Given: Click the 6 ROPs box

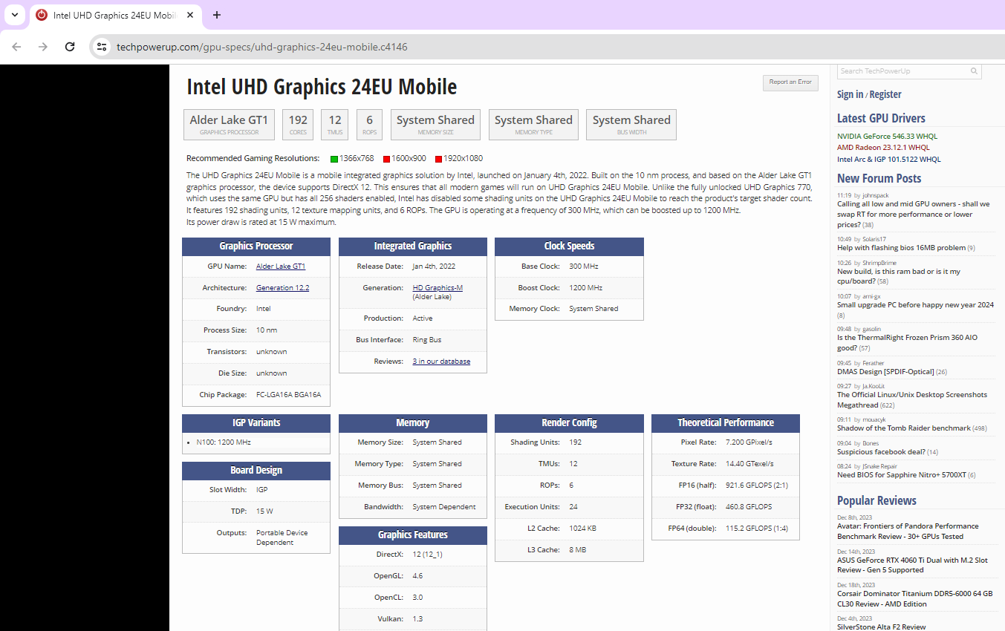Looking at the screenshot, I should tap(369, 125).
